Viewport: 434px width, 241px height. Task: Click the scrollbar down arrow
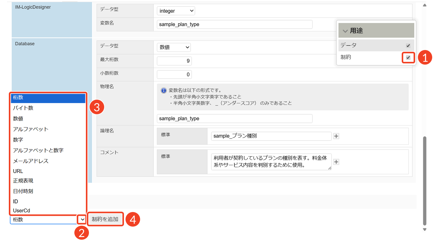click(425, 229)
